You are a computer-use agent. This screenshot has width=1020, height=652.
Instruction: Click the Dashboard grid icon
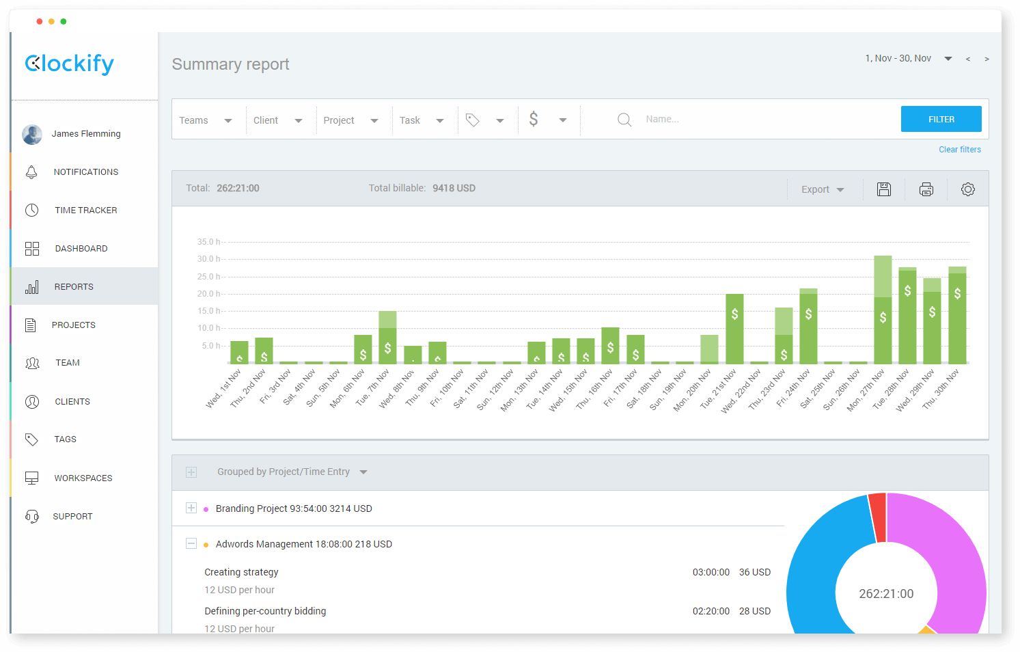32,249
